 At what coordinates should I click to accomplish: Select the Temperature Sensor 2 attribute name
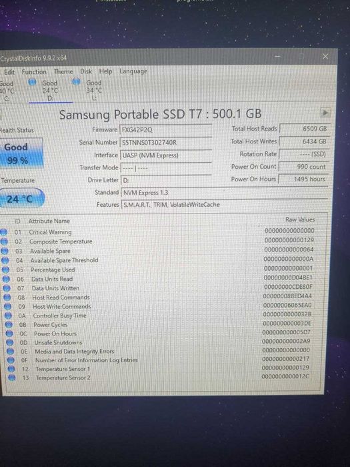(63, 378)
